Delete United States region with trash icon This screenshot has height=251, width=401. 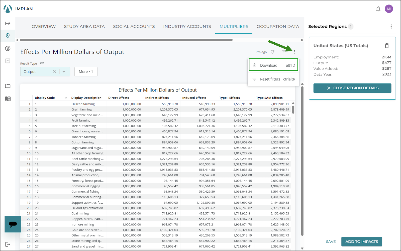click(387, 46)
